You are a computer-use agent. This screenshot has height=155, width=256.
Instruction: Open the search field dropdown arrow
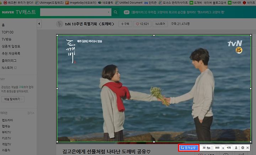108,12
